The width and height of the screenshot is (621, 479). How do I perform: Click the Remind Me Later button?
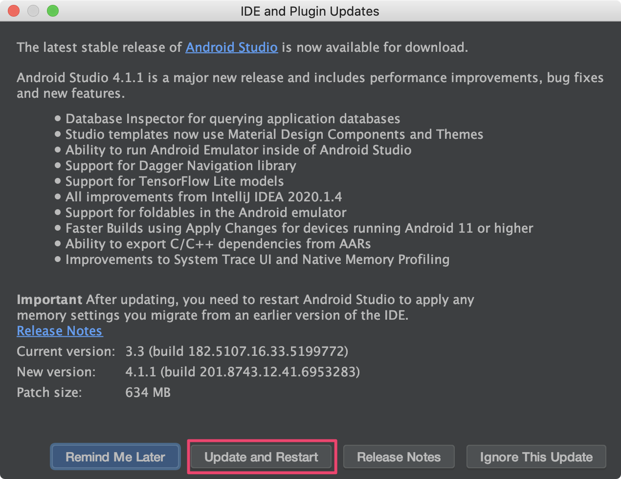coord(115,457)
